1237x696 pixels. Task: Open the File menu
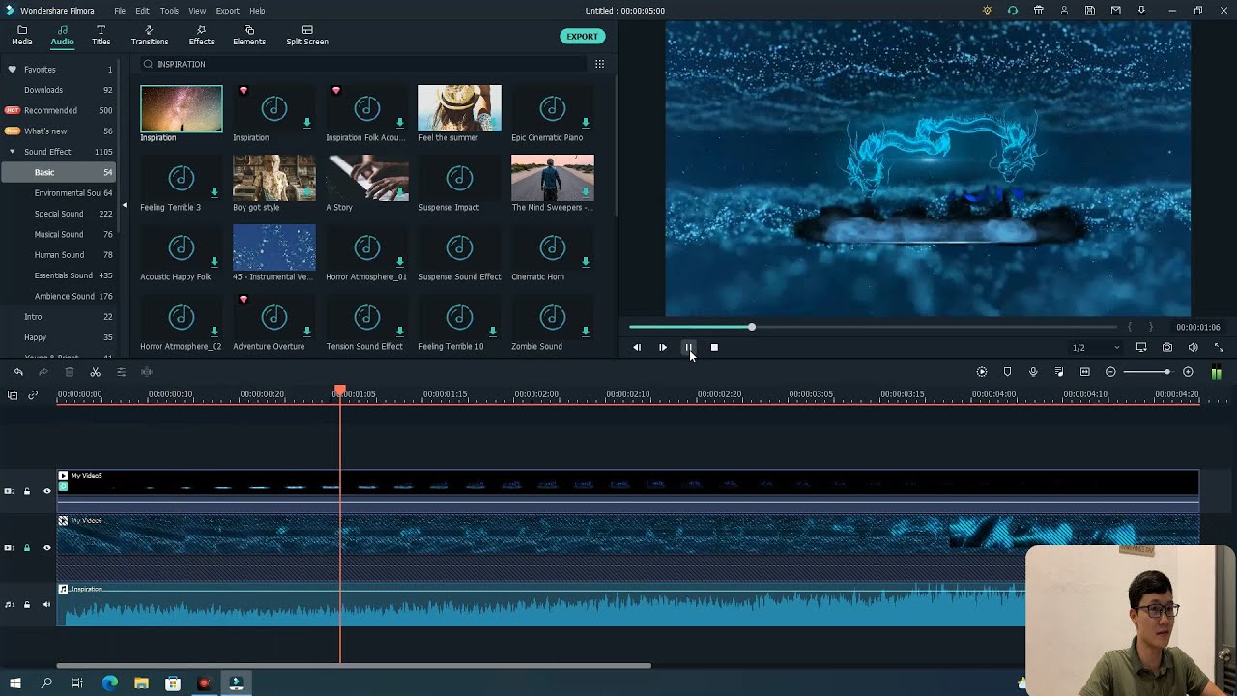coord(120,11)
